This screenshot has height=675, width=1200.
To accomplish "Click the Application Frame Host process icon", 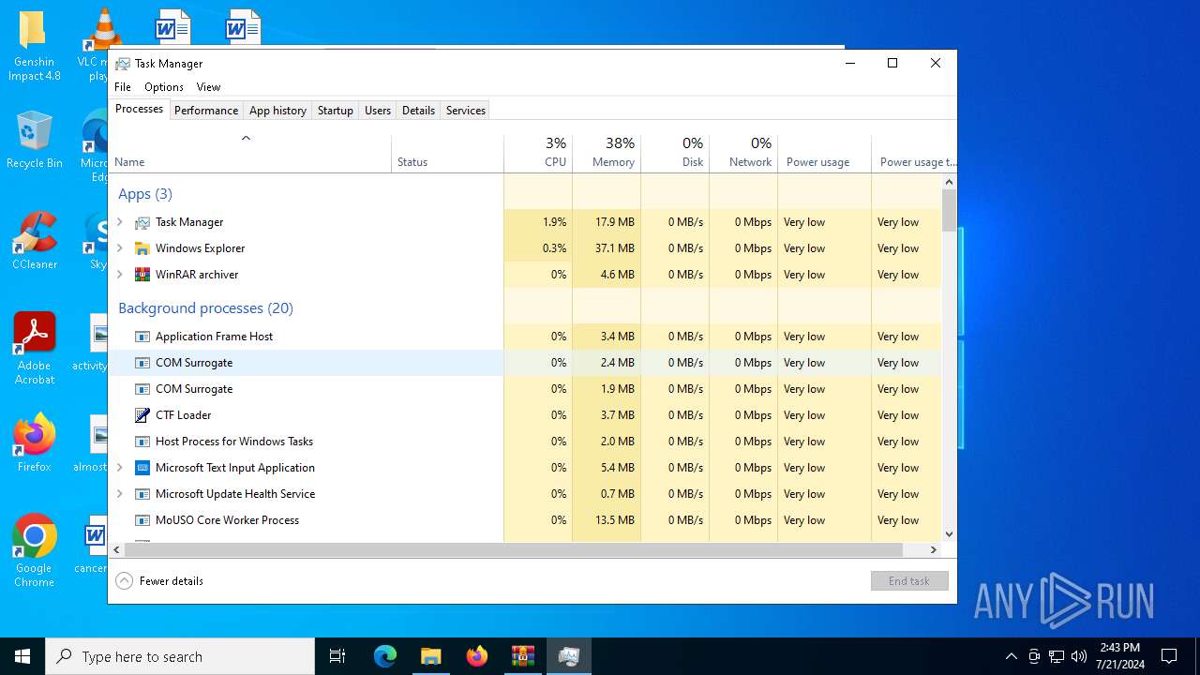I will (x=142, y=337).
